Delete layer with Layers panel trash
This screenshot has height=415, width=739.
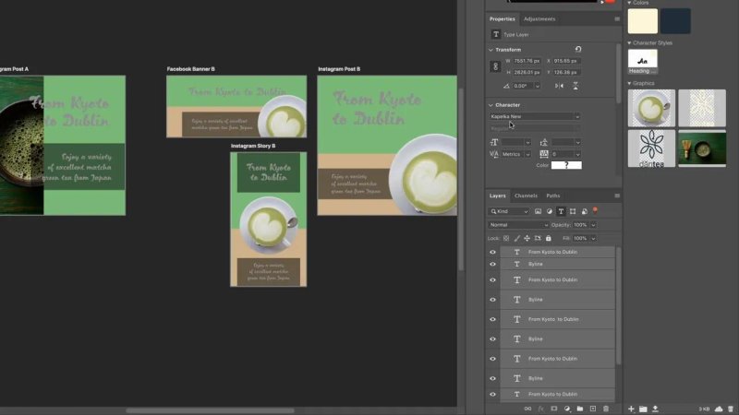pos(606,409)
